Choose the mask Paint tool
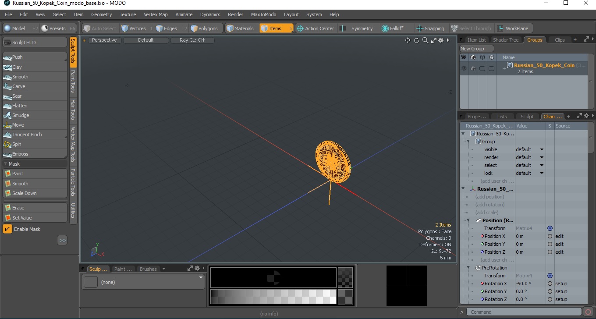Viewport: 596px width, 319px height. [35, 174]
